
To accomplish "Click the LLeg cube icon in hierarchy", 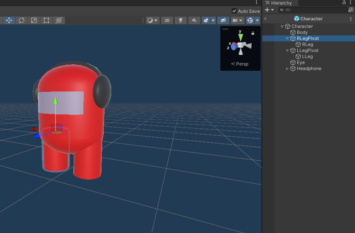I will pos(298,56).
